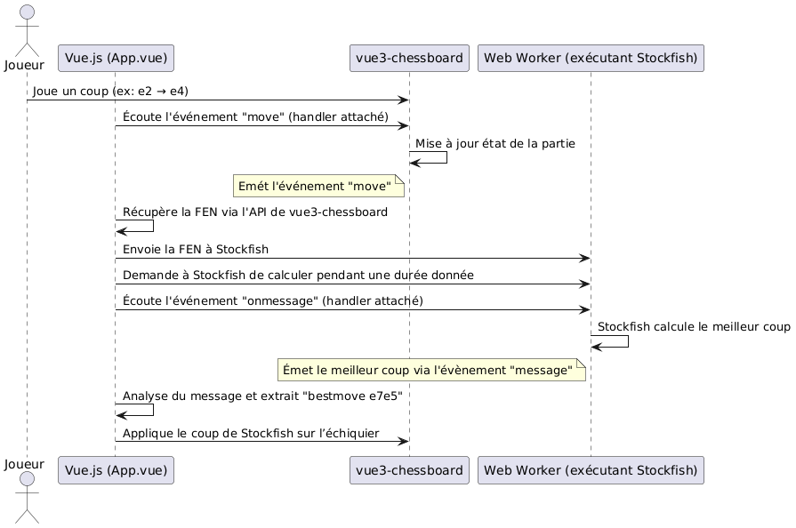796x528 pixels.
Task: Select the bottom Vue.js (App.vue) participant box
Action: tap(115, 470)
